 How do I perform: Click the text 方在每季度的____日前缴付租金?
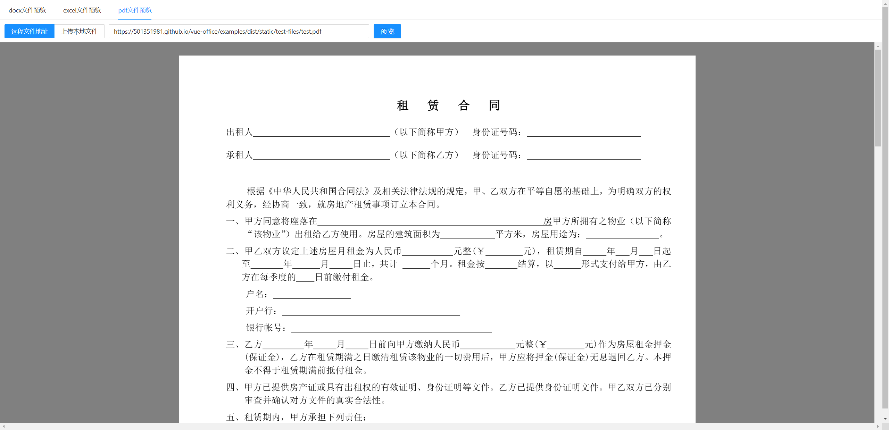(x=308, y=277)
